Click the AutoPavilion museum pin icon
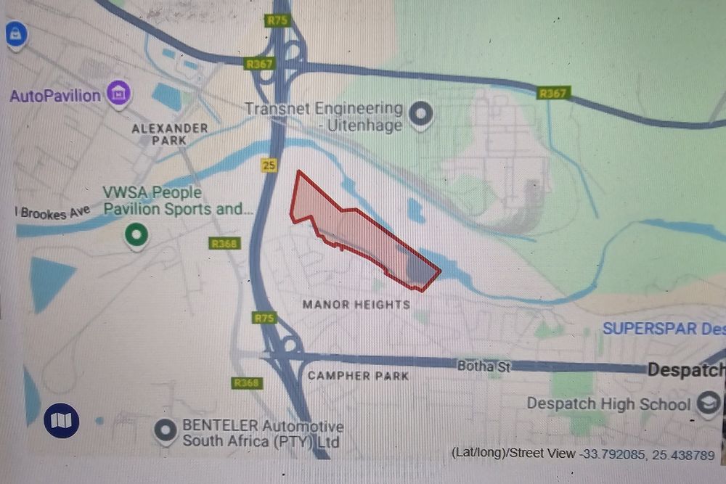The image size is (726, 484). (119, 94)
